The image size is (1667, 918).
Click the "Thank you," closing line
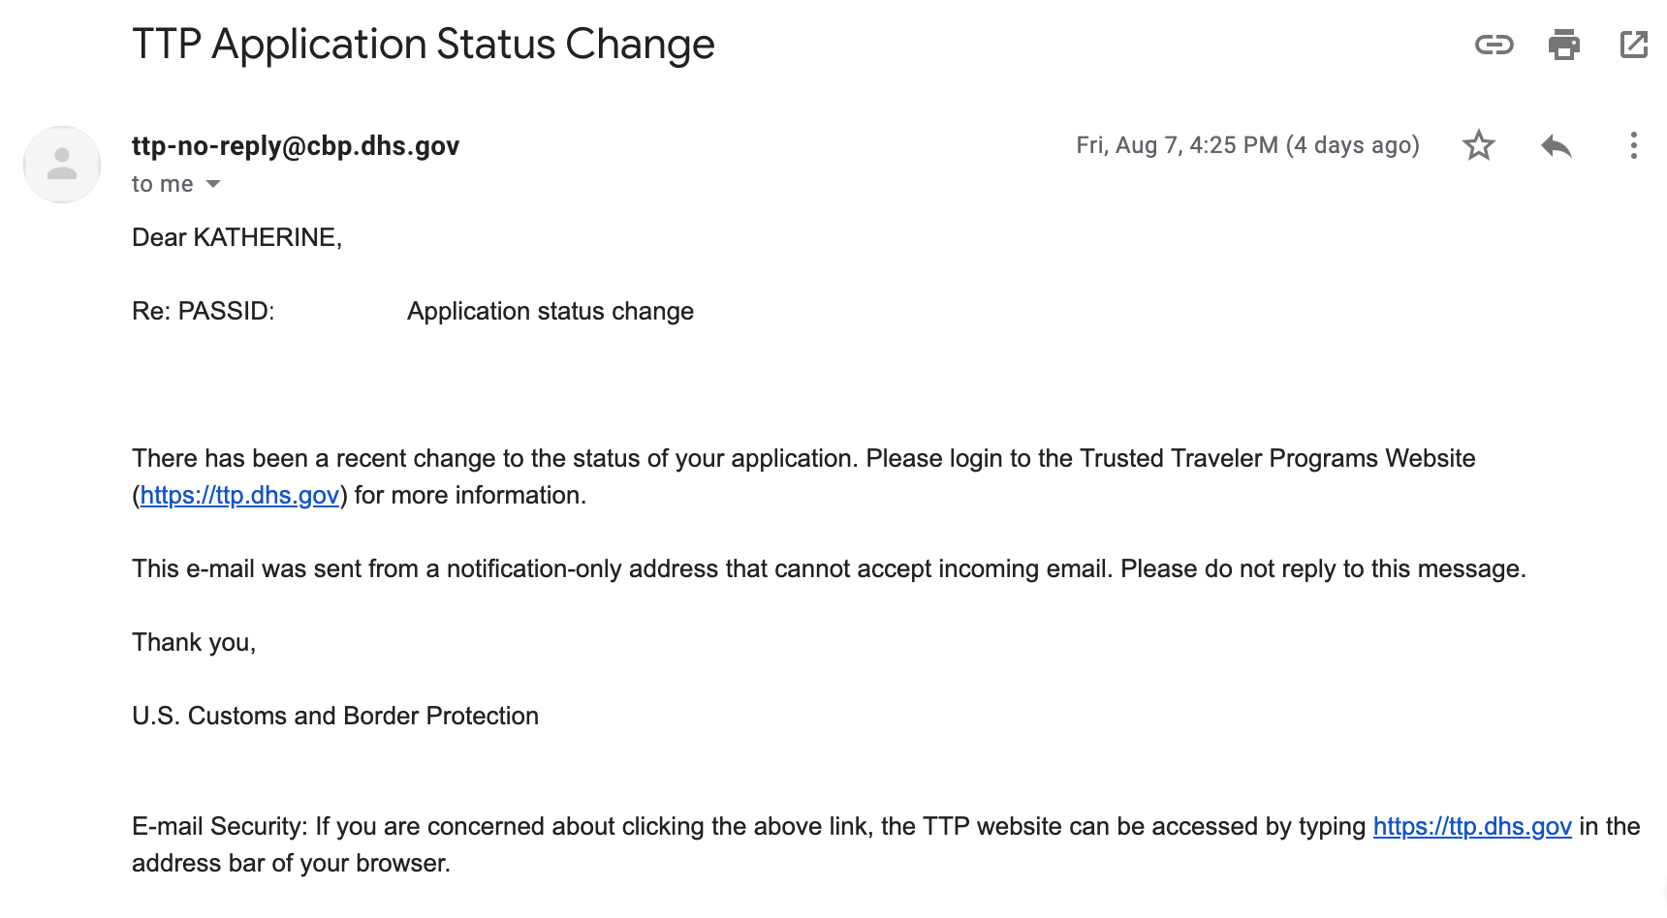pyautogui.click(x=194, y=642)
